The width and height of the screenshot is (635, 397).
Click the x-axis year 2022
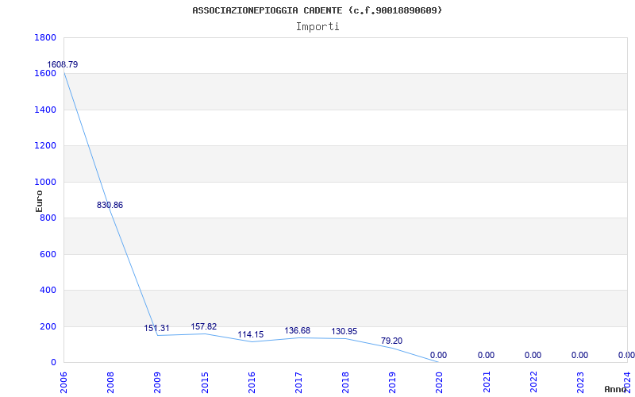[533, 383]
